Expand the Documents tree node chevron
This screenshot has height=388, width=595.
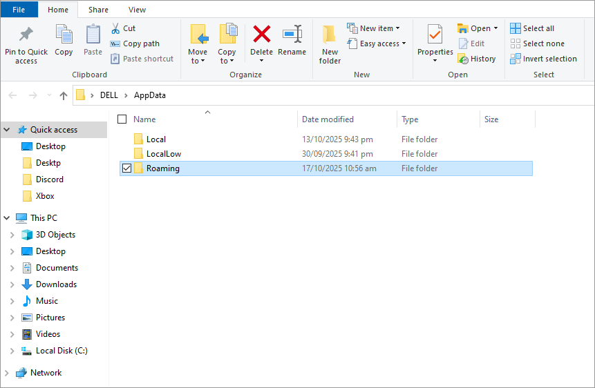12,268
